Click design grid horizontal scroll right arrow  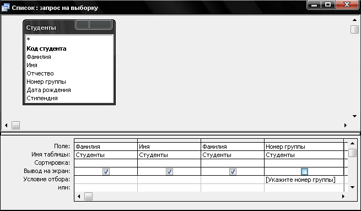coord(343,197)
